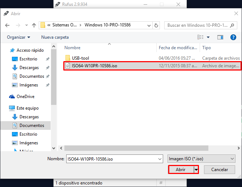Refresh the current folder view

tap(156, 25)
